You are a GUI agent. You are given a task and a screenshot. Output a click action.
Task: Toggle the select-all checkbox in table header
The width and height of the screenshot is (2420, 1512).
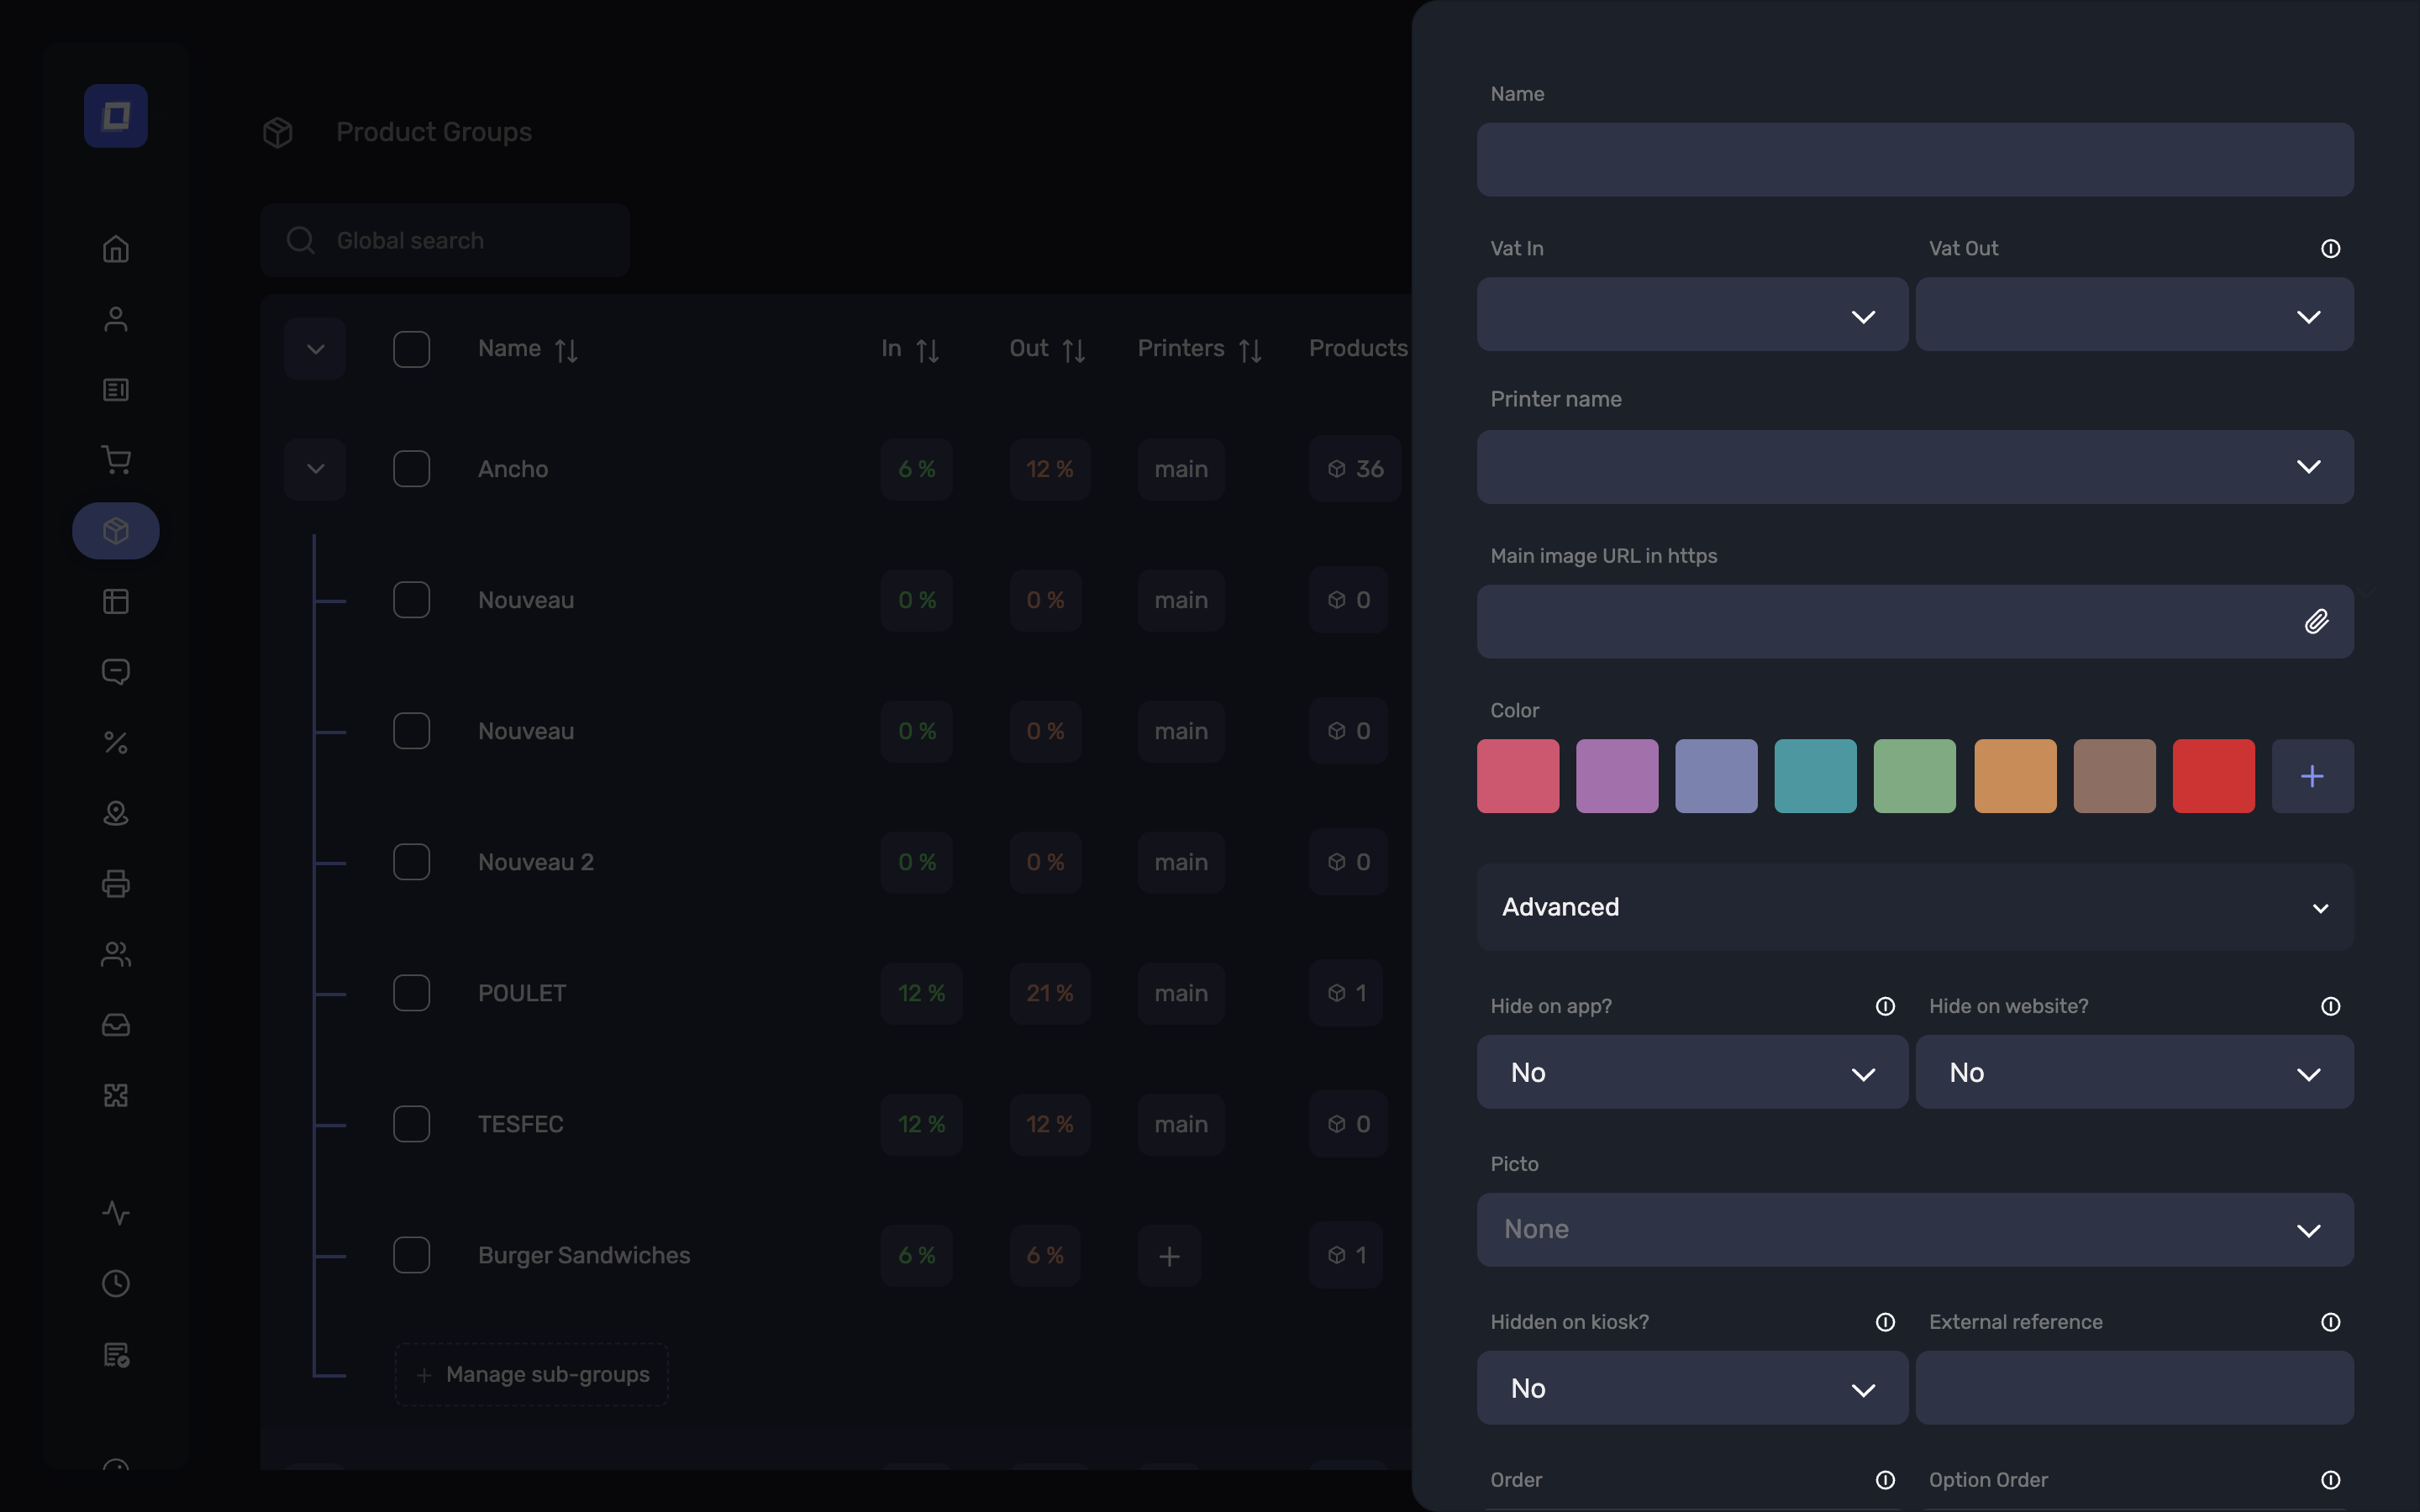tap(411, 349)
